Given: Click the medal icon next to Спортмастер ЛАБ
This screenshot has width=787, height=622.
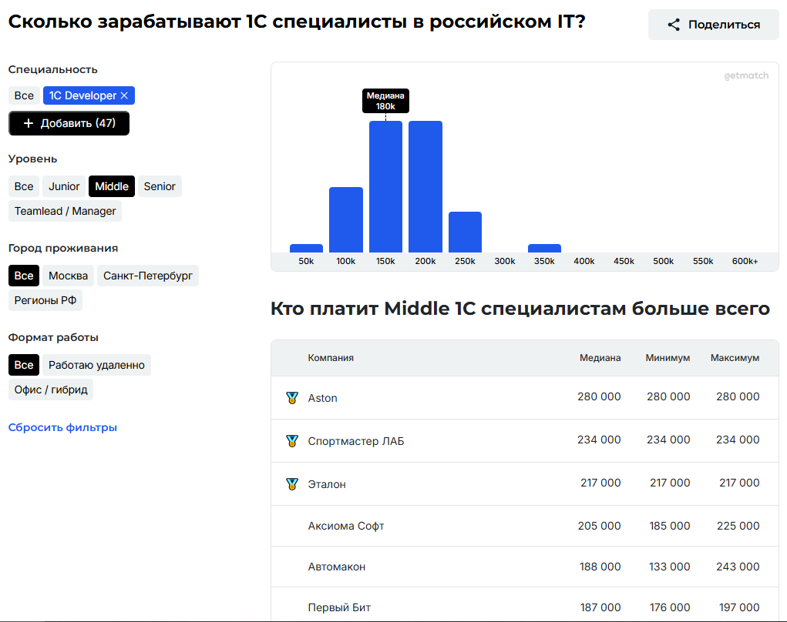Looking at the screenshot, I should [x=292, y=441].
